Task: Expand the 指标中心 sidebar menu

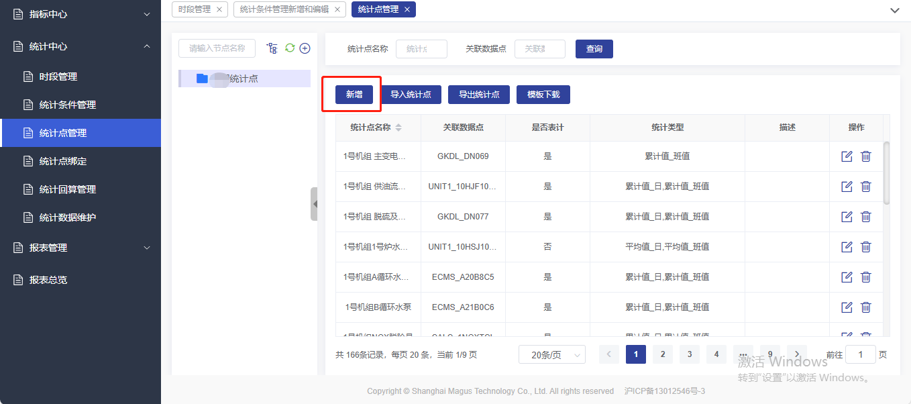Action: 81,14
